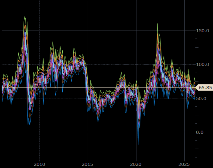The image size is (213, 168).
Task: Click the green line's 2011 peak
Action: tap(52, 42)
